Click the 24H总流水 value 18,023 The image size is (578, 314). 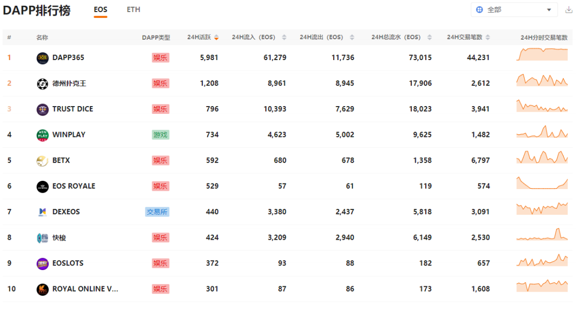tap(420, 109)
